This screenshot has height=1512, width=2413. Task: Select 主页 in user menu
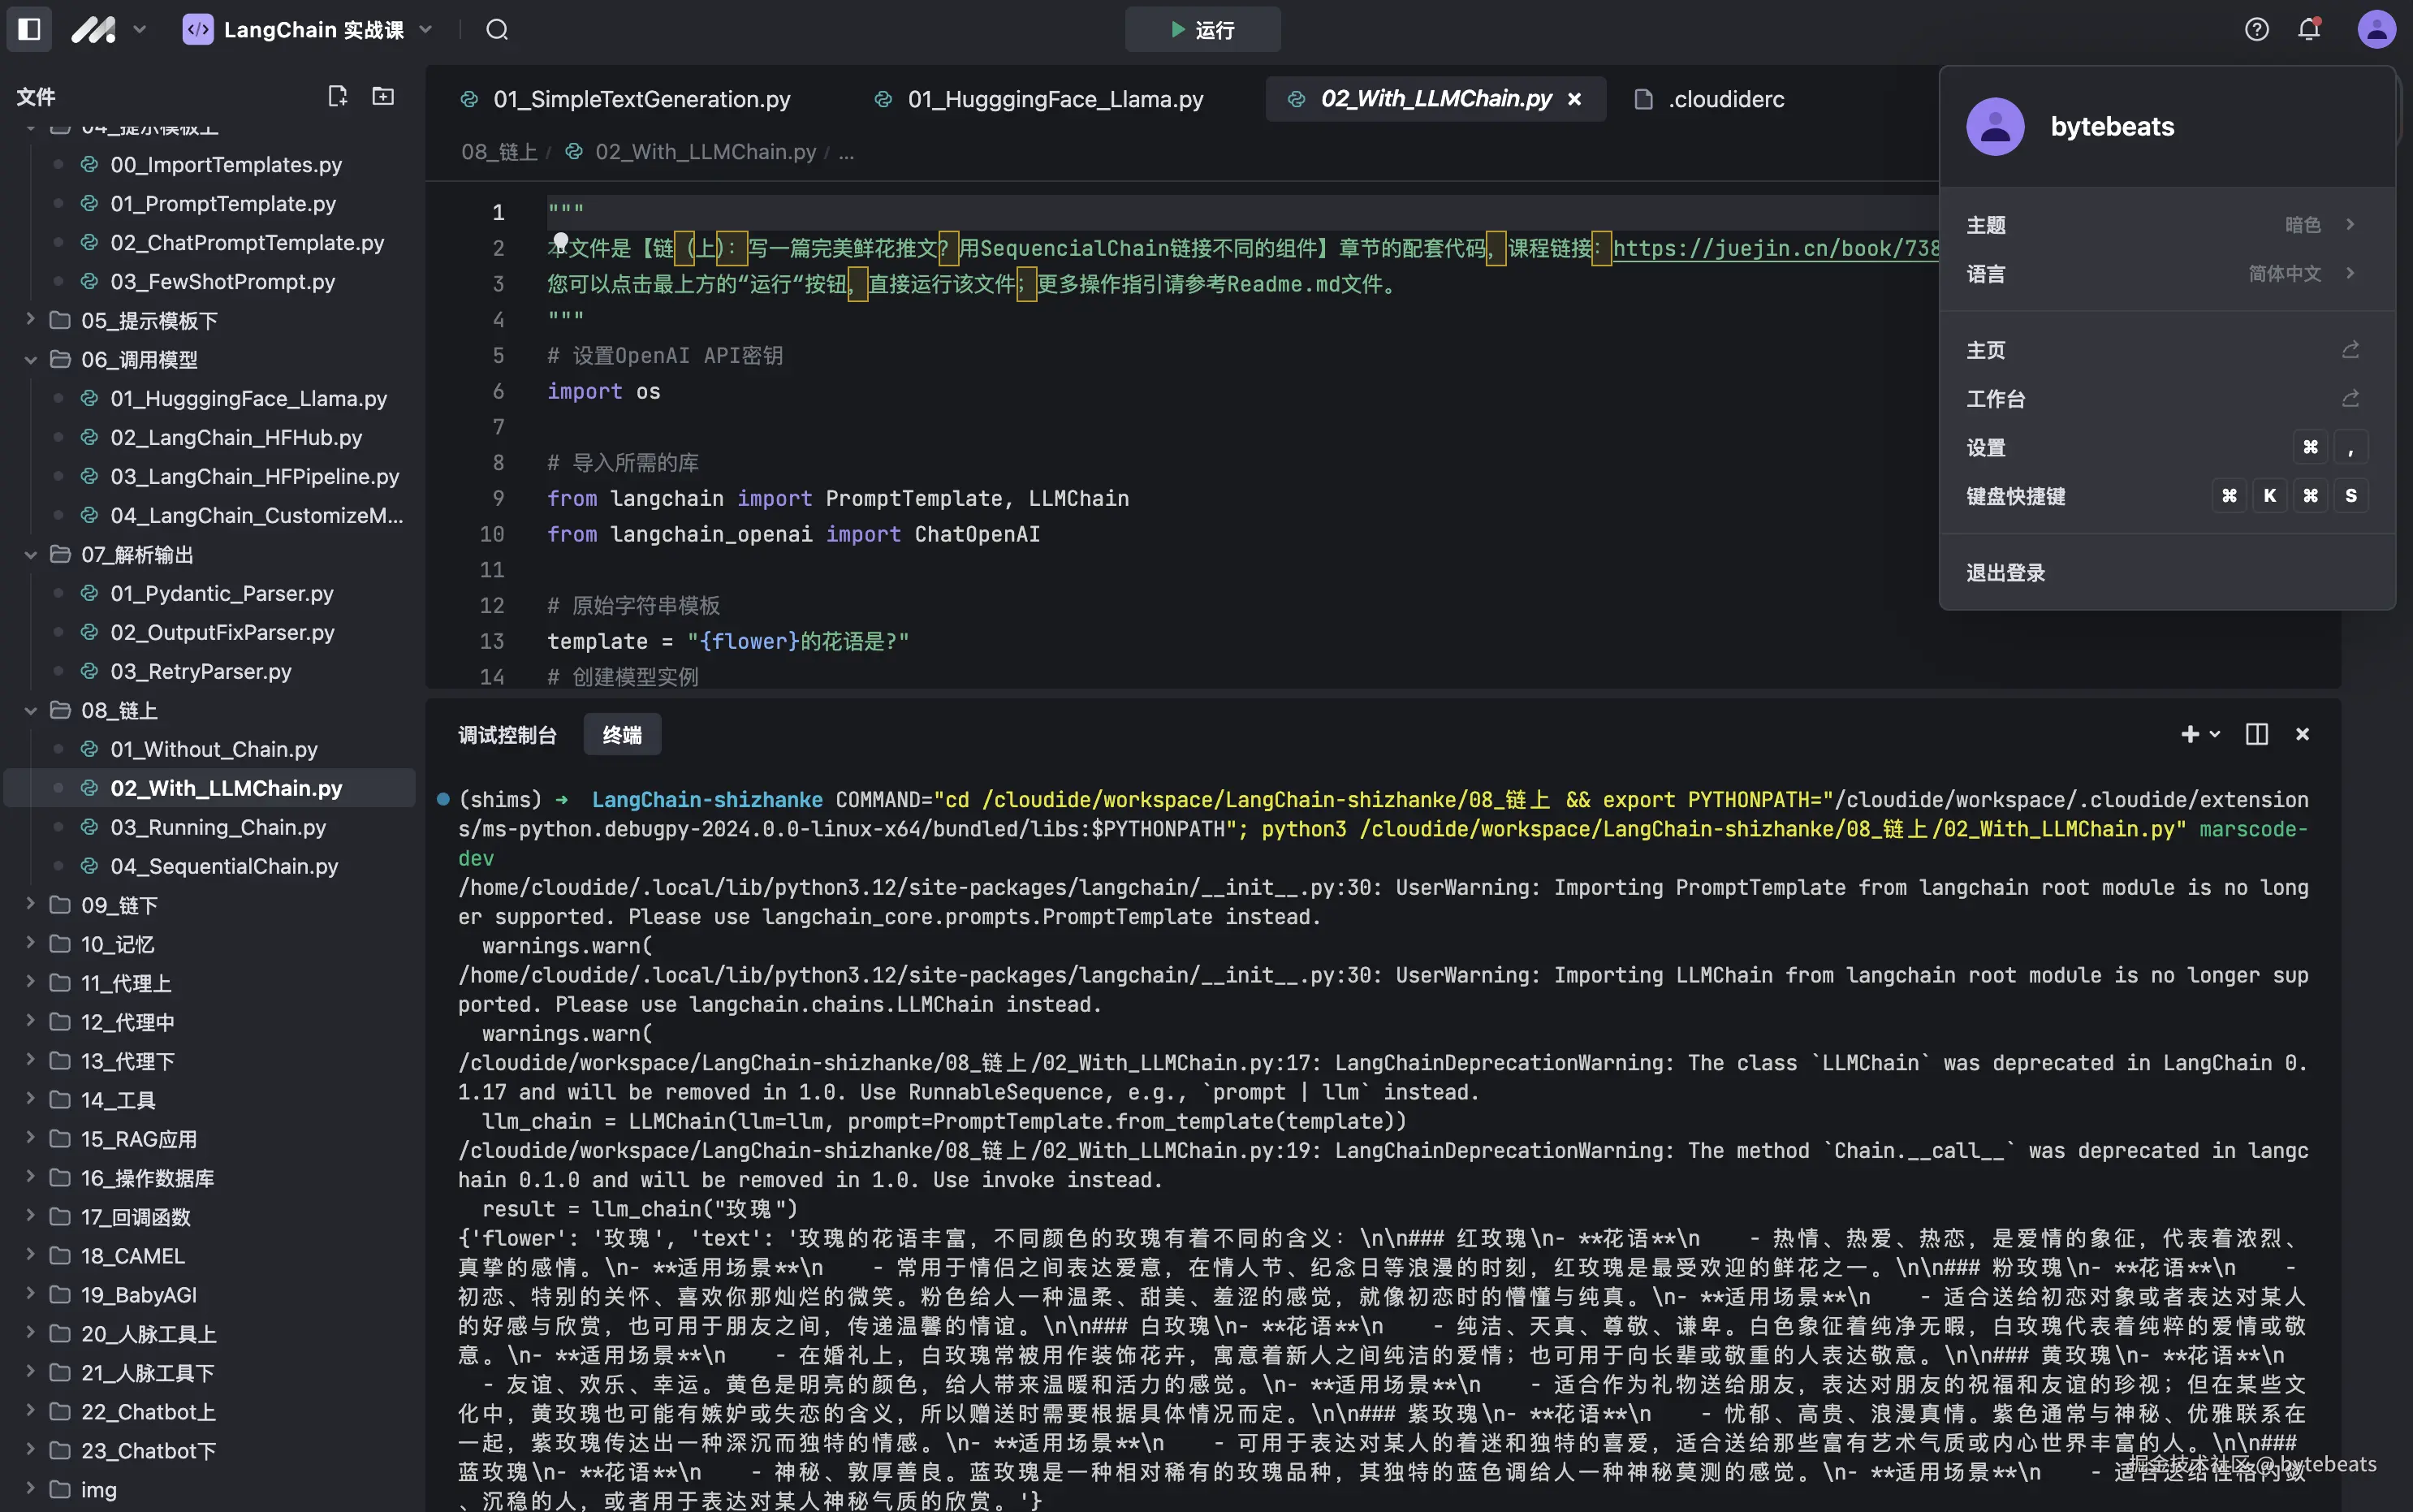(2166, 350)
